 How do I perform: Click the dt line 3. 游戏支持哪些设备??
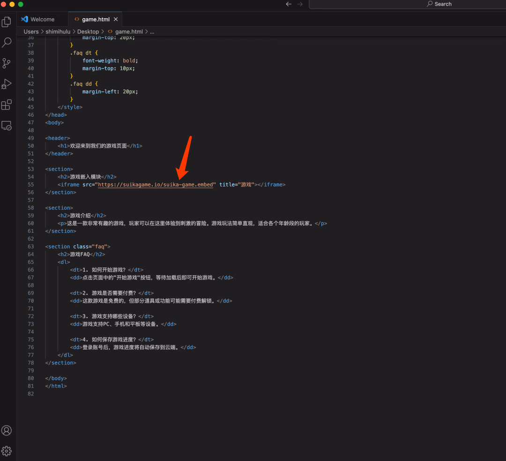pyautogui.click(x=112, y=316)
